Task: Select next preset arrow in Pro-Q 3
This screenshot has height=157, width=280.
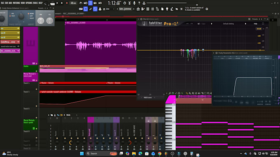Action: (245, 24)
